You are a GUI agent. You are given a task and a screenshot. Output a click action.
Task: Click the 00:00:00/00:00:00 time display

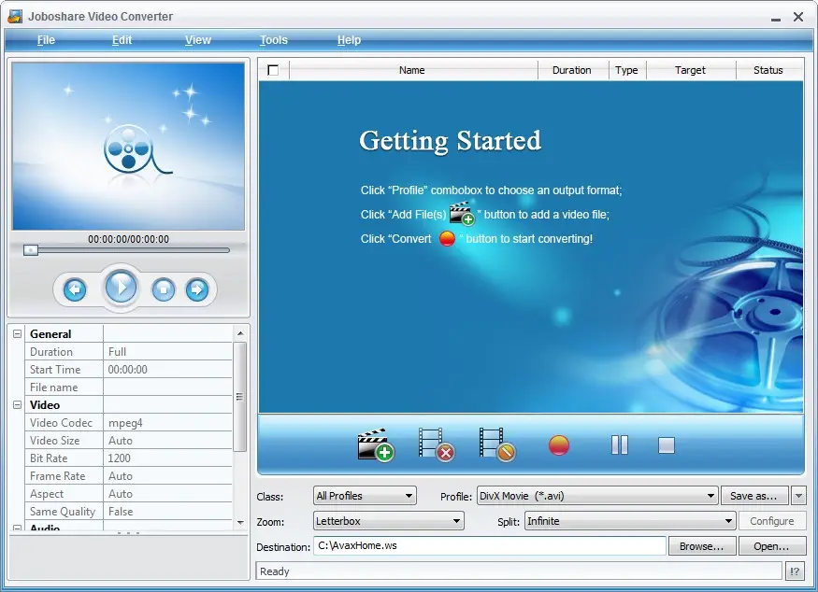click(128, 239)
